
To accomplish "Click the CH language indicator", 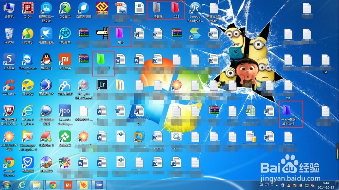I will coord(261,185).
